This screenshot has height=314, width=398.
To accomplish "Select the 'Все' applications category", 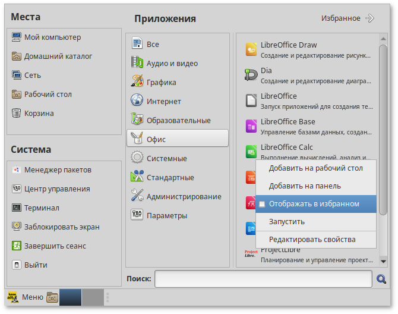I will point(153,45).
